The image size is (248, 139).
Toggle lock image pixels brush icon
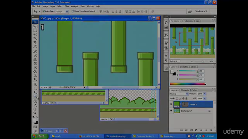click(x=180, y=98)
